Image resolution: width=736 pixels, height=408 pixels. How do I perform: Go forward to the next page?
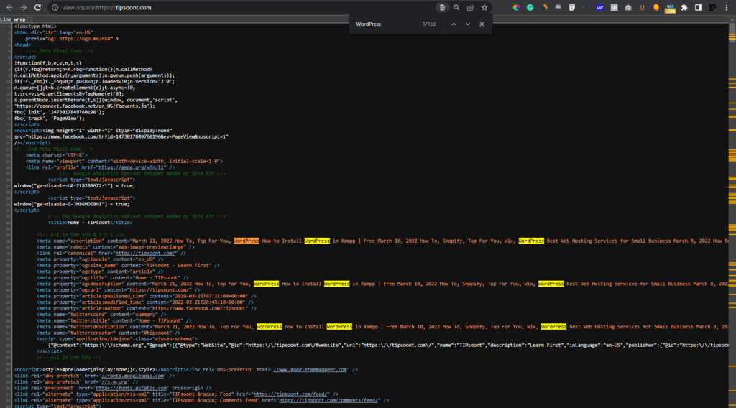[x=24, y=7]
